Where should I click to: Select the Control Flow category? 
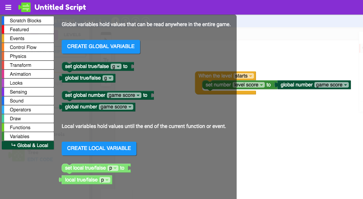coord(28,47)
